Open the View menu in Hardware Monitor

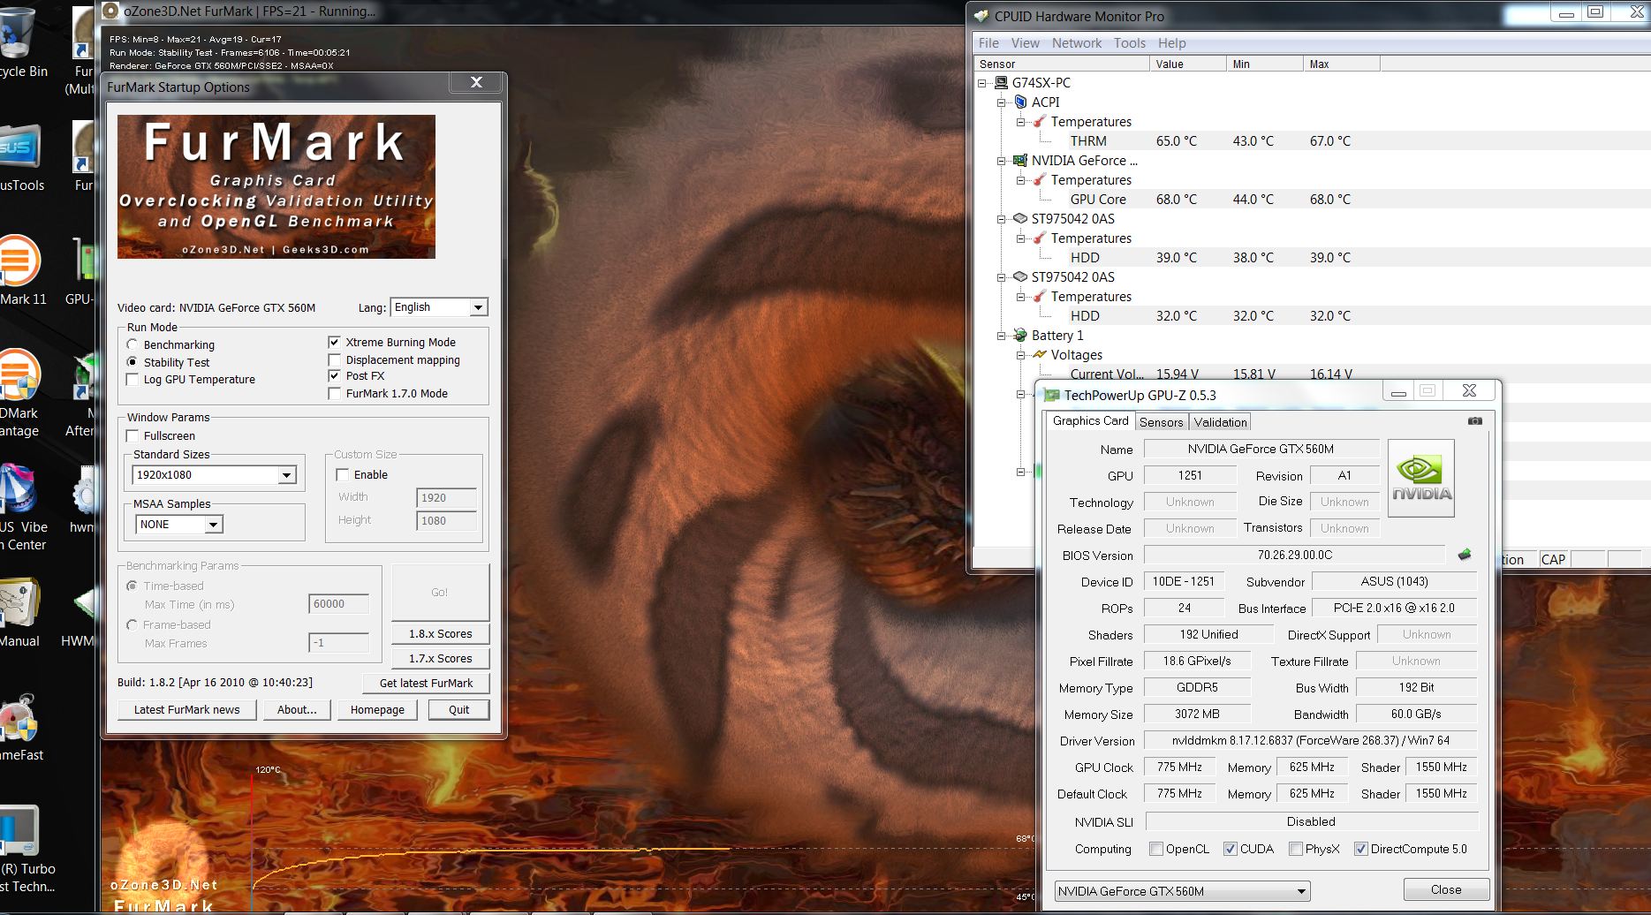point(1025,42)
